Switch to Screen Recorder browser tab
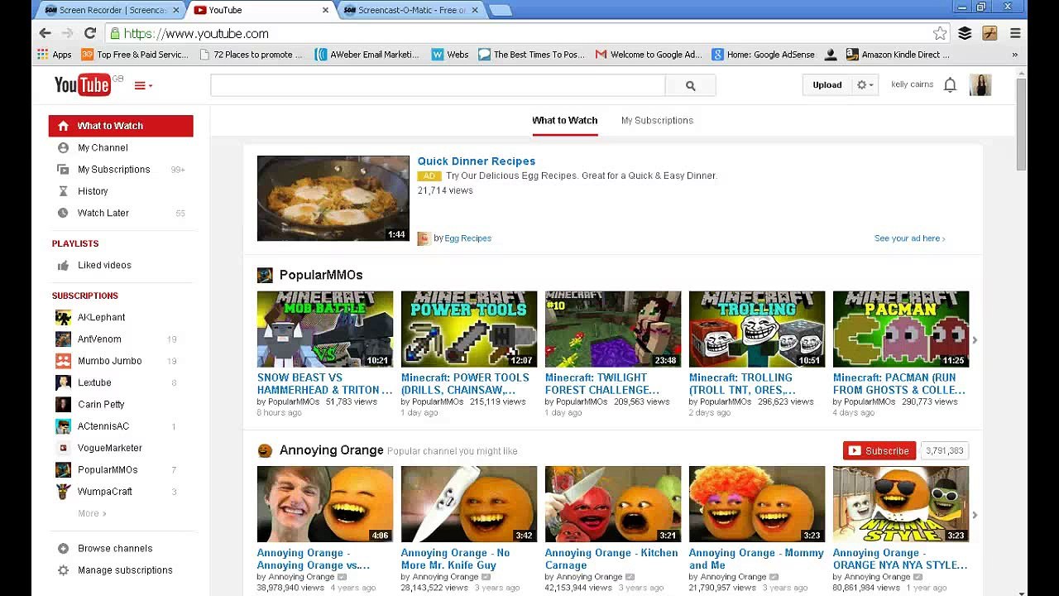The image size is (1059, 596). pyautogui.click(x=112, y=10)
